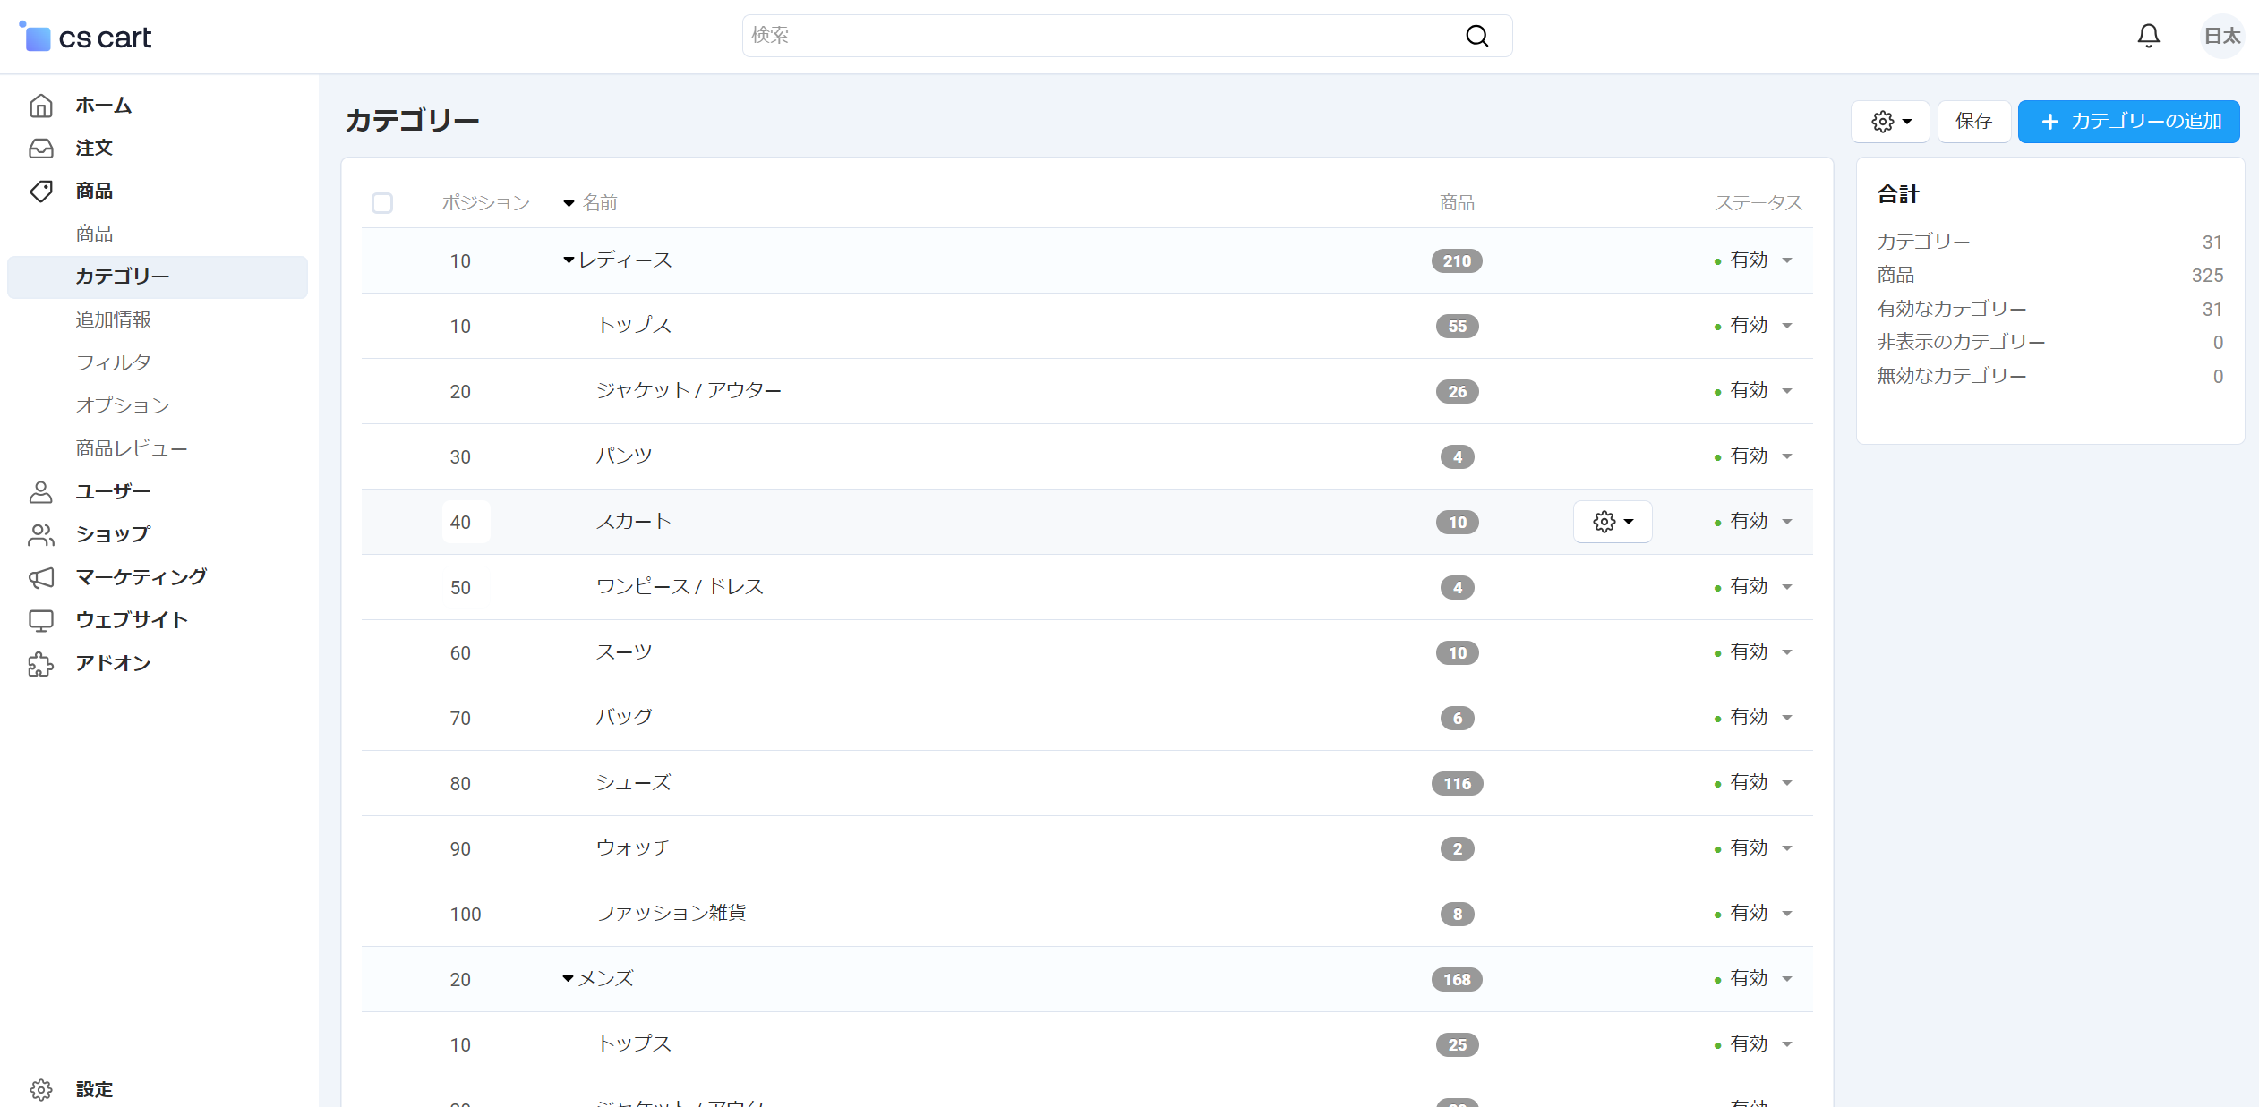Click the search magnifier icon
The image size is (2259, 1107).
[x=1476, y=36]
